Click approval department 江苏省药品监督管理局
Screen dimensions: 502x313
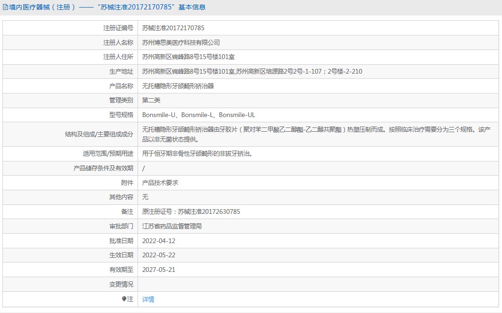point(172,226)
